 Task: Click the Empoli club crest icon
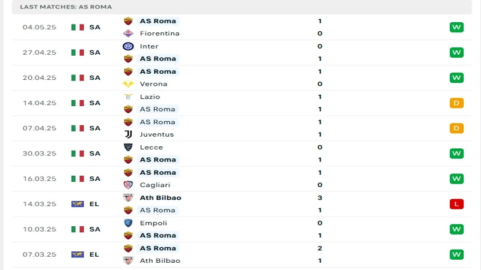(128, 223)
